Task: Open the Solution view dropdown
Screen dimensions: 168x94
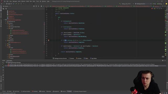Action: click(x=7, y=6)
